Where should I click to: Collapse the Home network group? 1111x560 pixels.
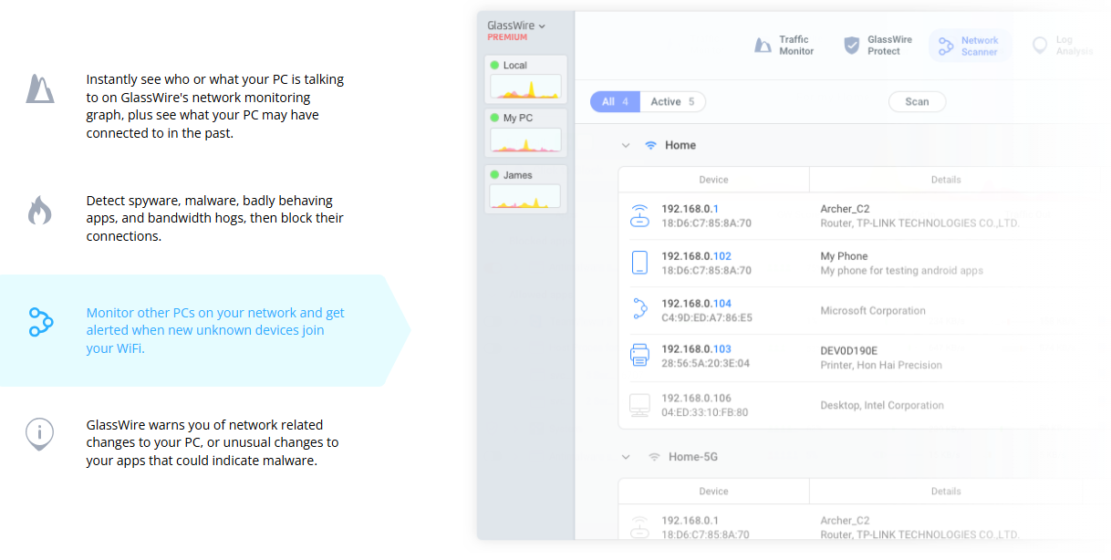626,145
